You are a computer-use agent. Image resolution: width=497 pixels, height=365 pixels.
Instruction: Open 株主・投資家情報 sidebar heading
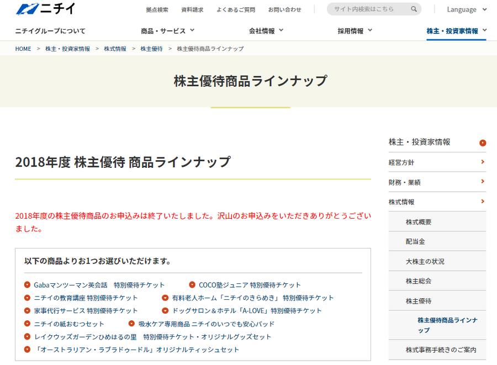point(419,142)
